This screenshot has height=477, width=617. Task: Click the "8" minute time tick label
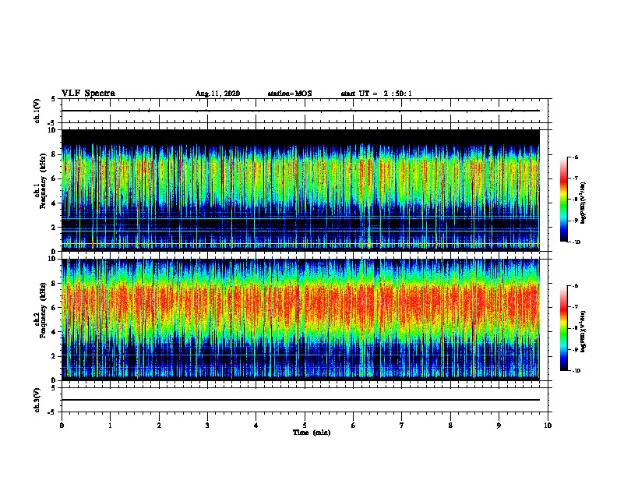450,426
